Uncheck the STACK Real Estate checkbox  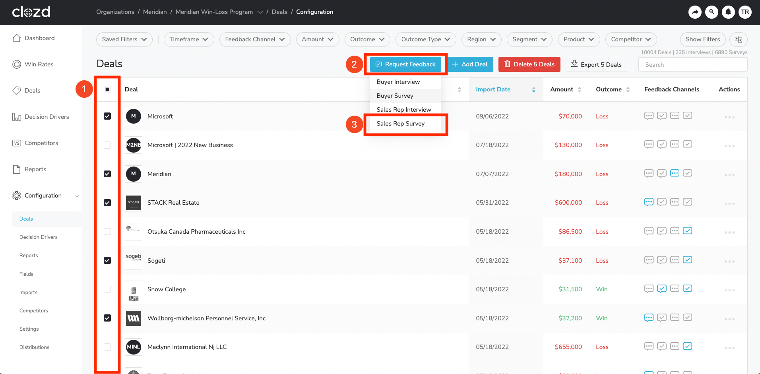107,203
